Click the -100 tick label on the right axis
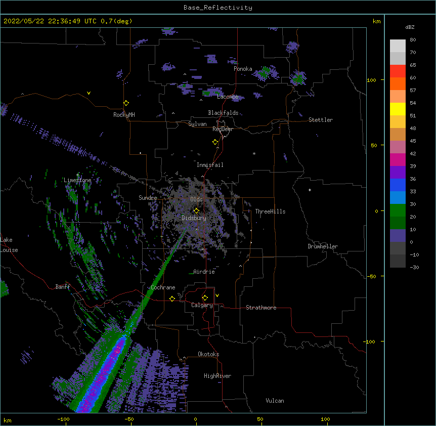The image size is (436, 426). tap(369, 342)
